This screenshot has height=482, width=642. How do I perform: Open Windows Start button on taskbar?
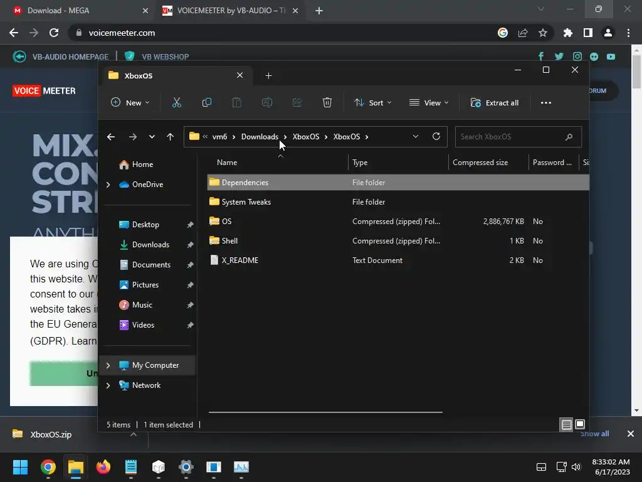tap(20, 467)
